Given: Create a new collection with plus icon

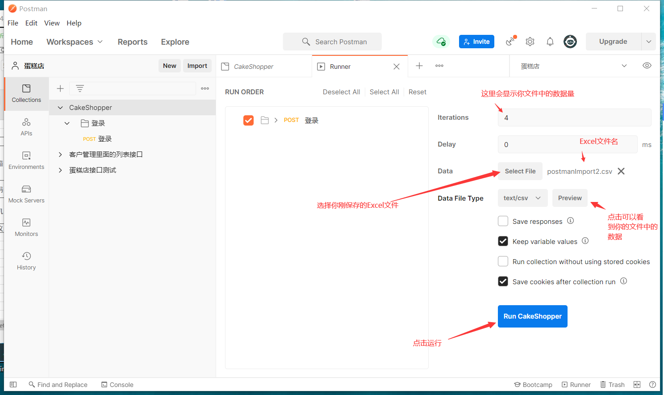Looking at the screenshot, I should coord(60,88).
